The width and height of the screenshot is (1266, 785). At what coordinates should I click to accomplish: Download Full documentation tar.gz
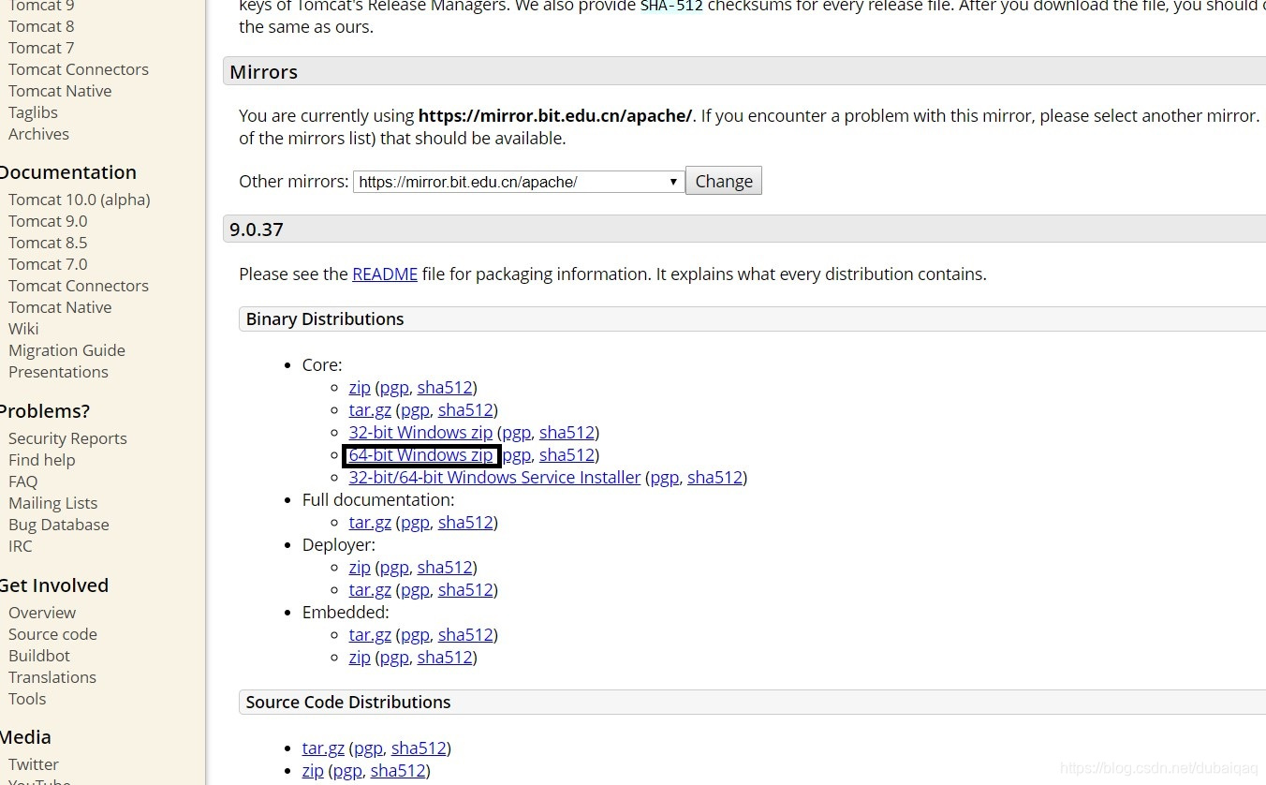click(x=370, y=523)
